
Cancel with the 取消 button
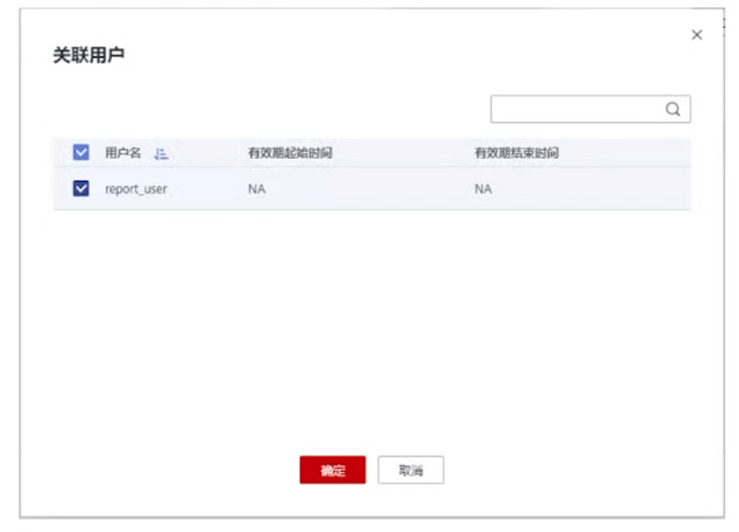point(411,470)
